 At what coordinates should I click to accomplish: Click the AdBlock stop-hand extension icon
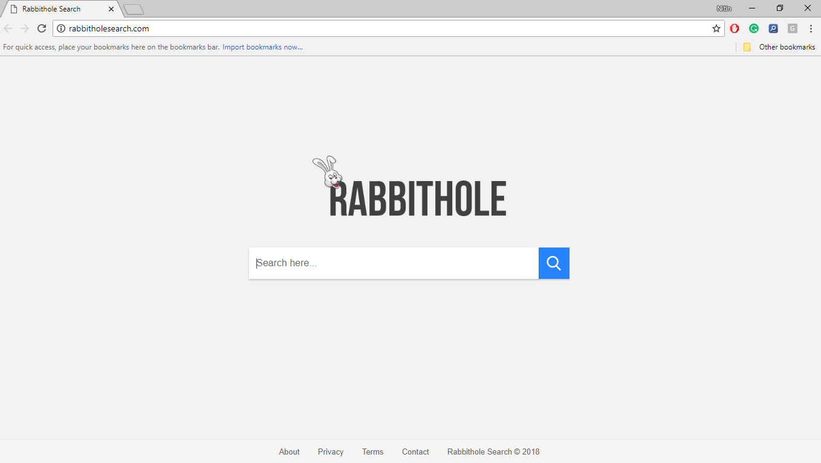coord(735,28)
